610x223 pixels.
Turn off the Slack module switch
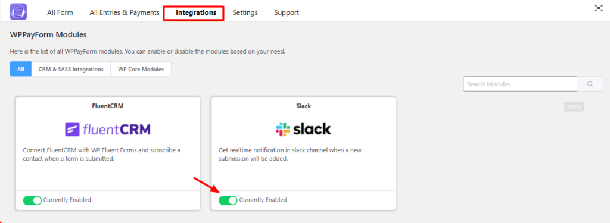[x=228, y=200]
